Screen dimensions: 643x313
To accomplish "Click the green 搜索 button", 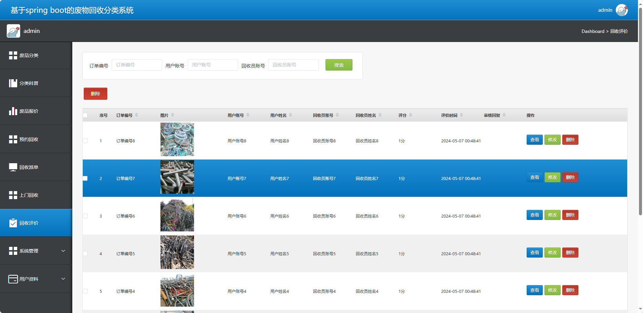I will [339, 65].
